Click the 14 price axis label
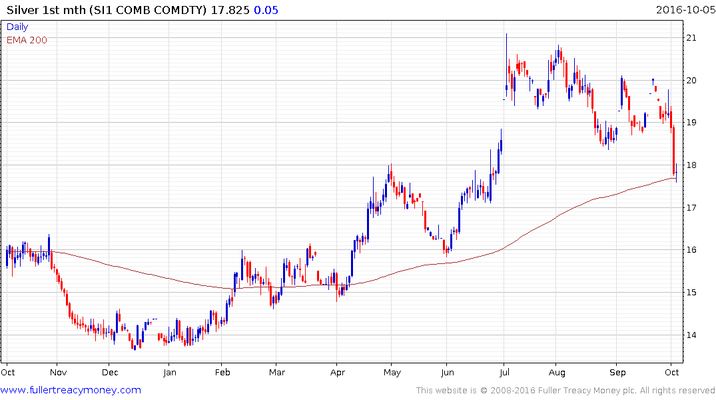 point(691,335)
